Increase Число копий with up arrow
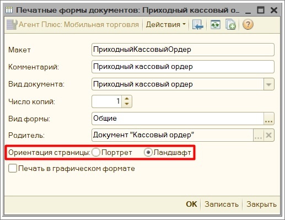The height and width of the screenshot is (220, 285). click(127, 98)
